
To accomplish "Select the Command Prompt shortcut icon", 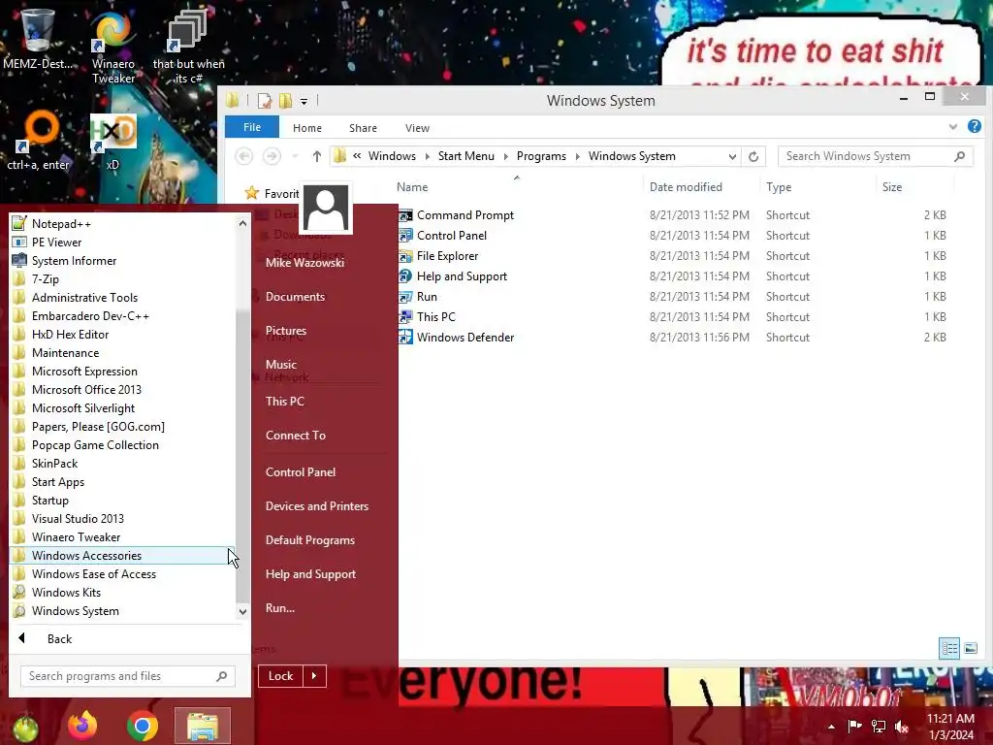I will click(x=405, y=215).
